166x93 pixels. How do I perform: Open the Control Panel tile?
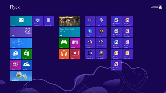coord(38,21)
